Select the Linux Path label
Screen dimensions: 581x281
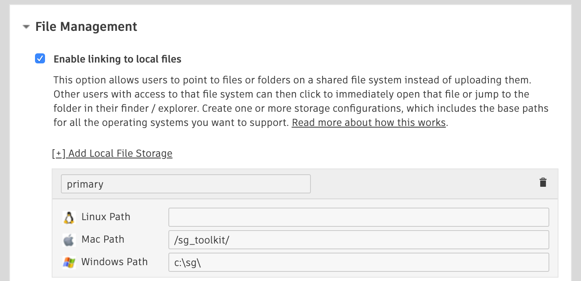click(x=106, y=217)
